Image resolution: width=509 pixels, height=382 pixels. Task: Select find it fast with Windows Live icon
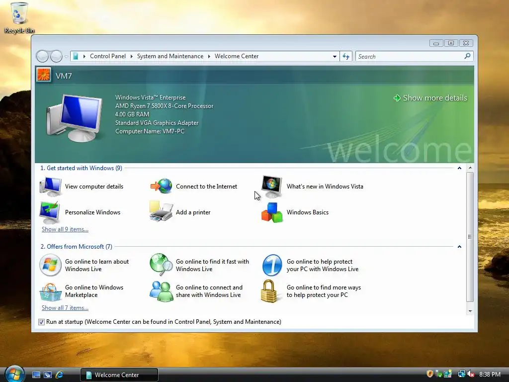(x=161, y=265)
